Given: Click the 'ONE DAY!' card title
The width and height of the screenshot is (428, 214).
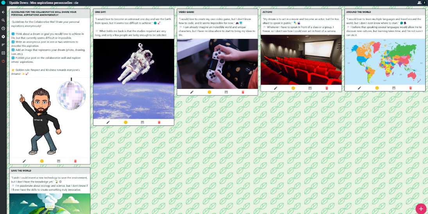Looking at the screenshot, I should click(100, 12).
